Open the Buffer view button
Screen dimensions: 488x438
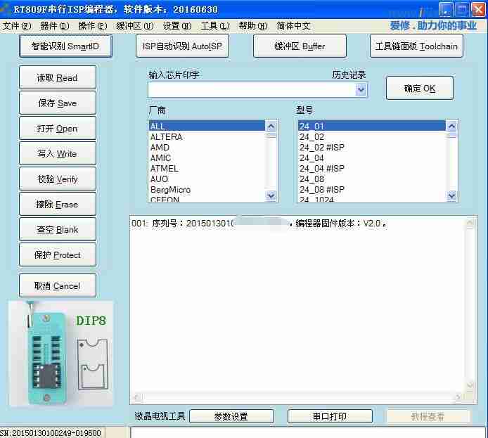point(300,46)
